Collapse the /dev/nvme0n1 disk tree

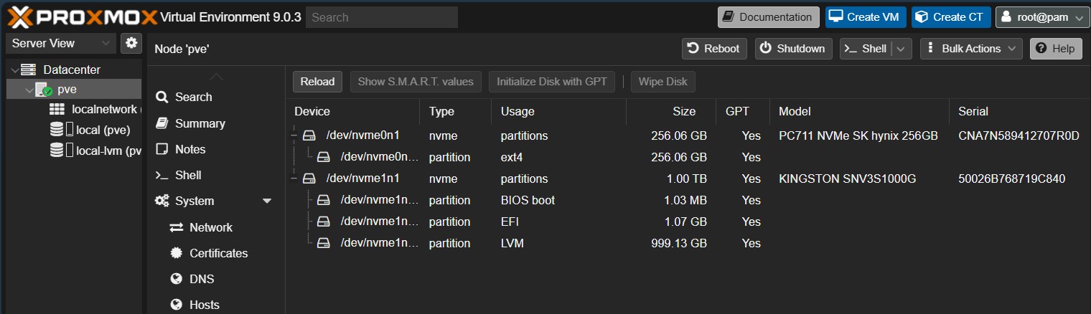[294, 135]
